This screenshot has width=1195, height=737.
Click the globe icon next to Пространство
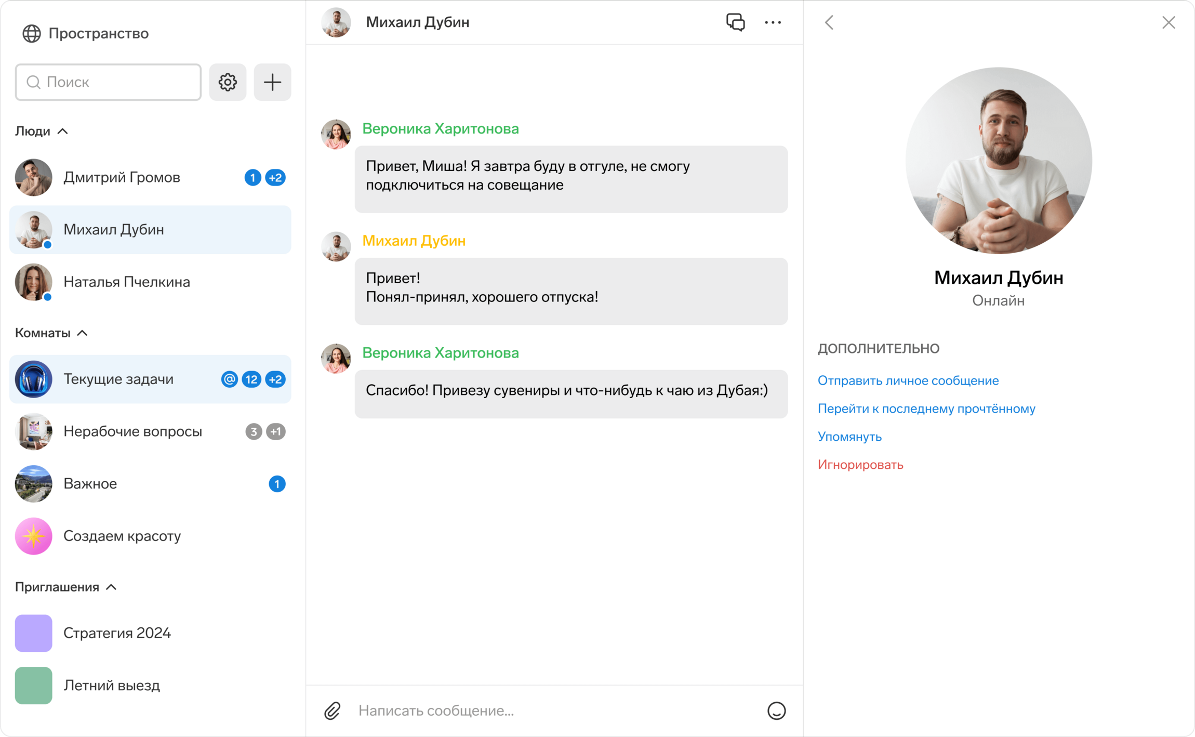(x=32, y=34)
